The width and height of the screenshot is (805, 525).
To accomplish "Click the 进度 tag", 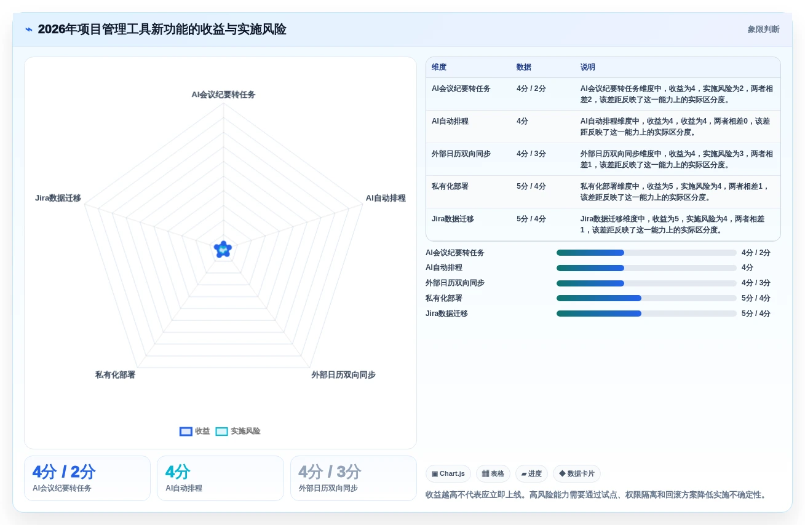I will (531, 474).
